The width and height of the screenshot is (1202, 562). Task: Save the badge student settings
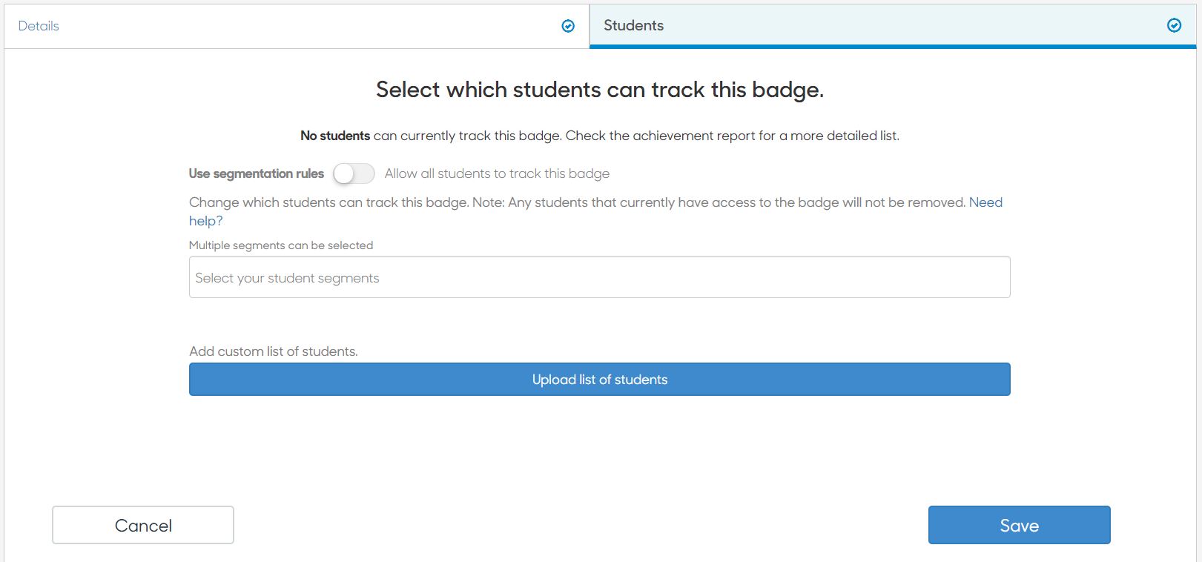[1019, 525]
